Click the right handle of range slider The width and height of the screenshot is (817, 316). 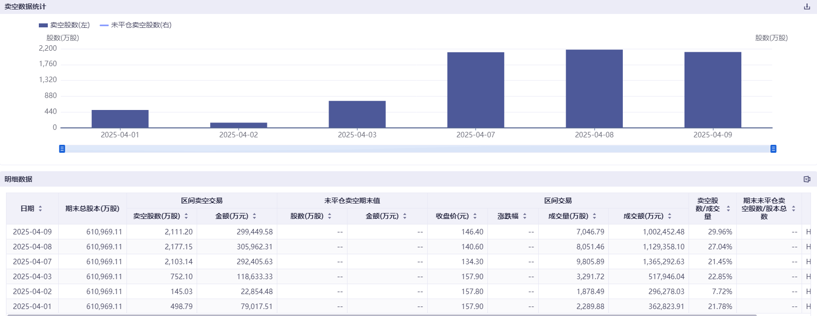(773, 149)
